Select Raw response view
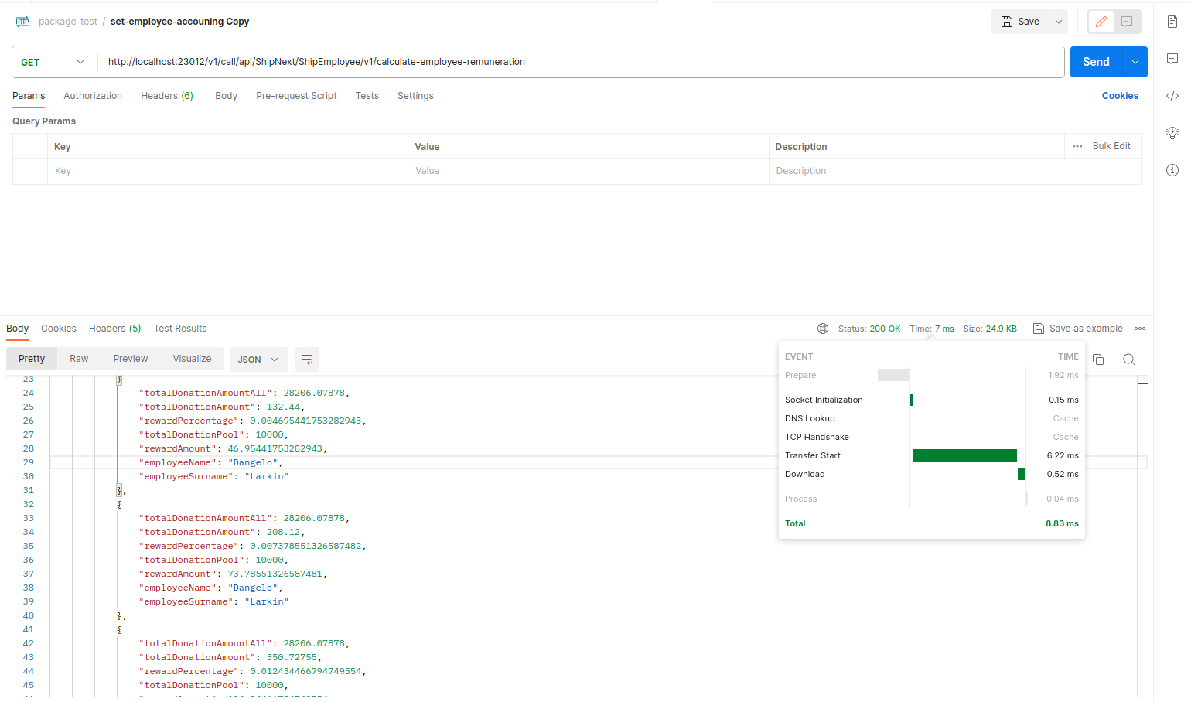Image resolution: width=1191 pixels, height=702 pixels. [79, 359]
